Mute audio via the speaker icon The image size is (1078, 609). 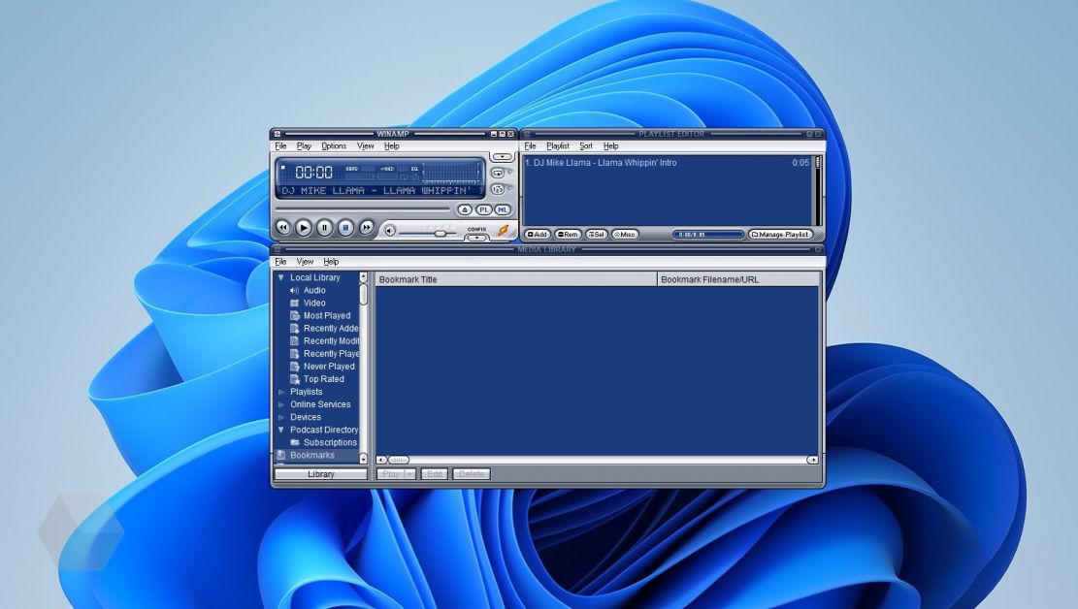(390, 231)
